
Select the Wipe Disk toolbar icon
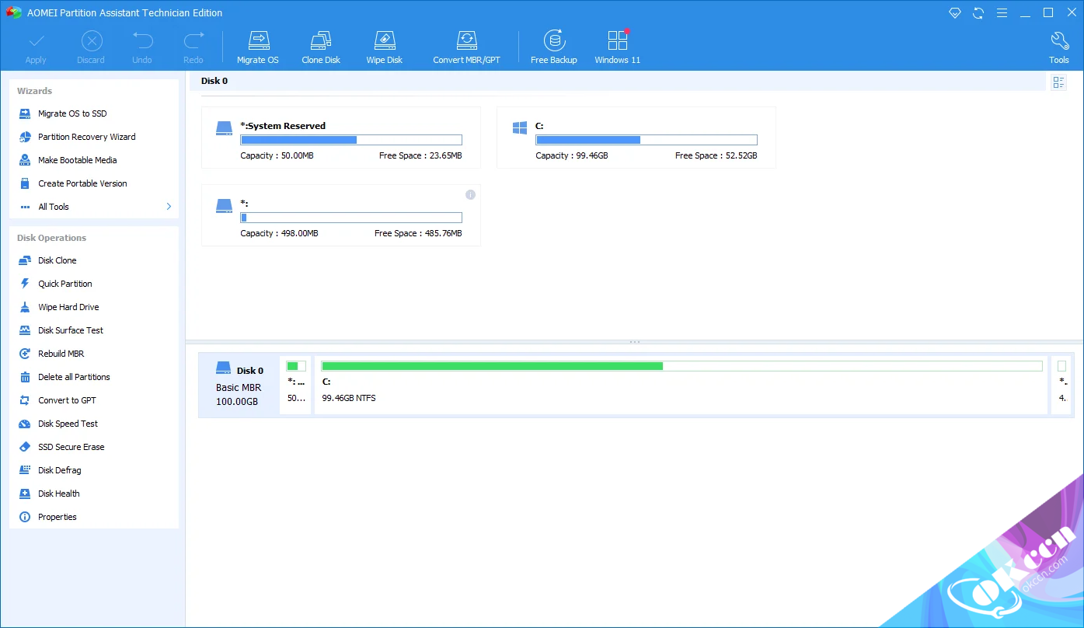pos(385,47)
